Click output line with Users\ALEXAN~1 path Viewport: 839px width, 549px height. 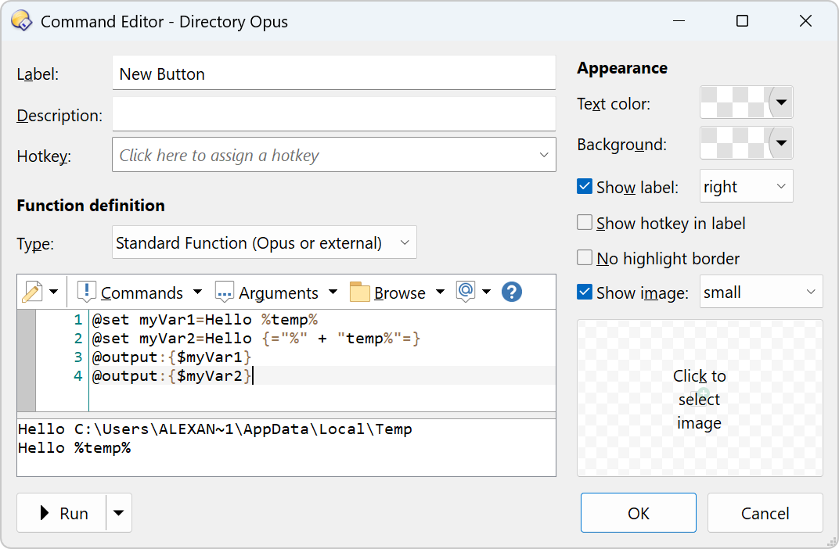click(x=215, y=429)
